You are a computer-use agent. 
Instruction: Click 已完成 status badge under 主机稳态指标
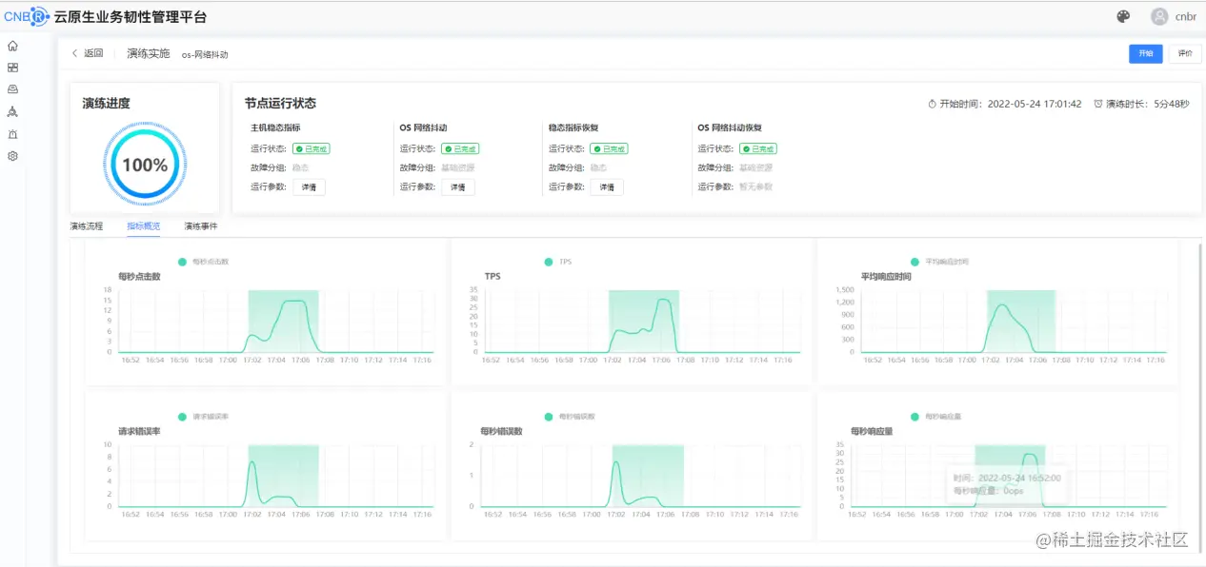(311, 148)
